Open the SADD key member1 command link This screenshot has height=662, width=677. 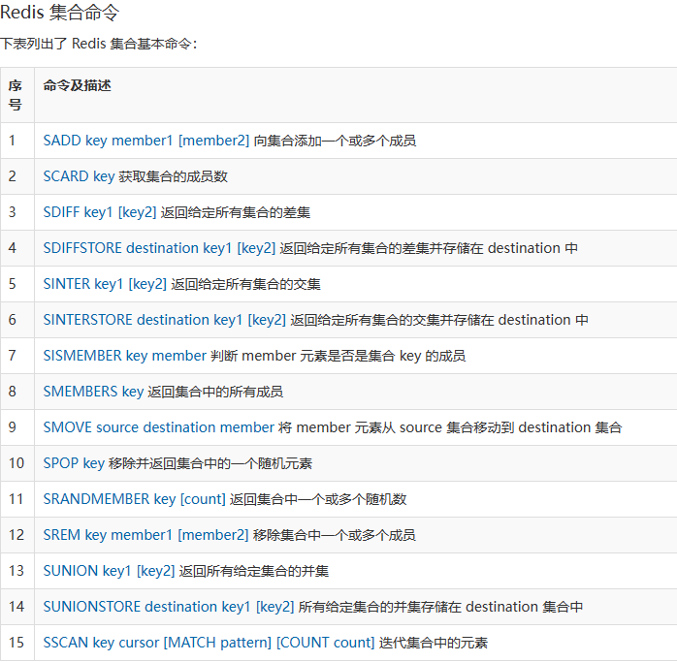(x=145, y=141)
